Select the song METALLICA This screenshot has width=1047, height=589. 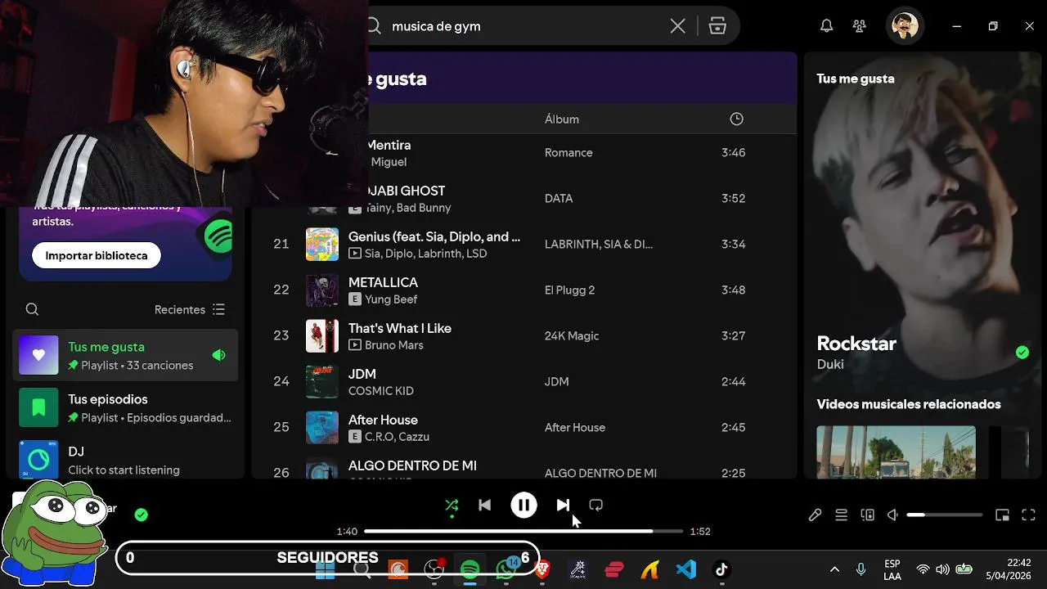pos(383,282)
